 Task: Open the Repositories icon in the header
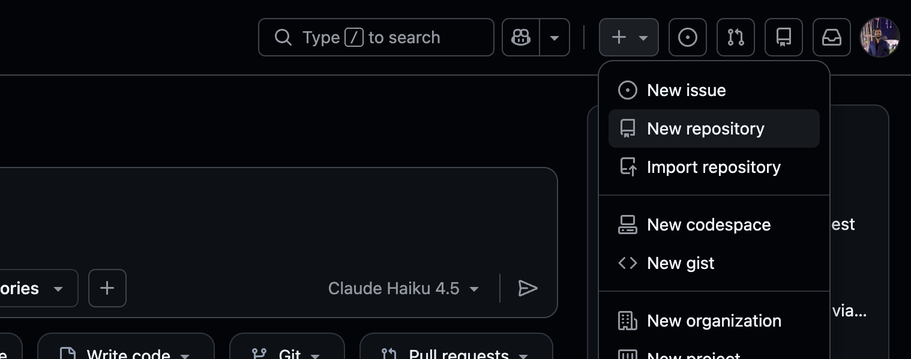[783, 37]
